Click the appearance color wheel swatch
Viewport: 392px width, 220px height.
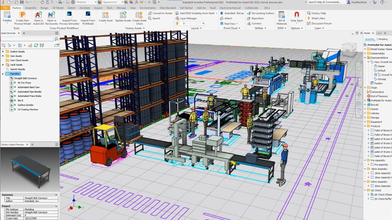coord(100,2)
